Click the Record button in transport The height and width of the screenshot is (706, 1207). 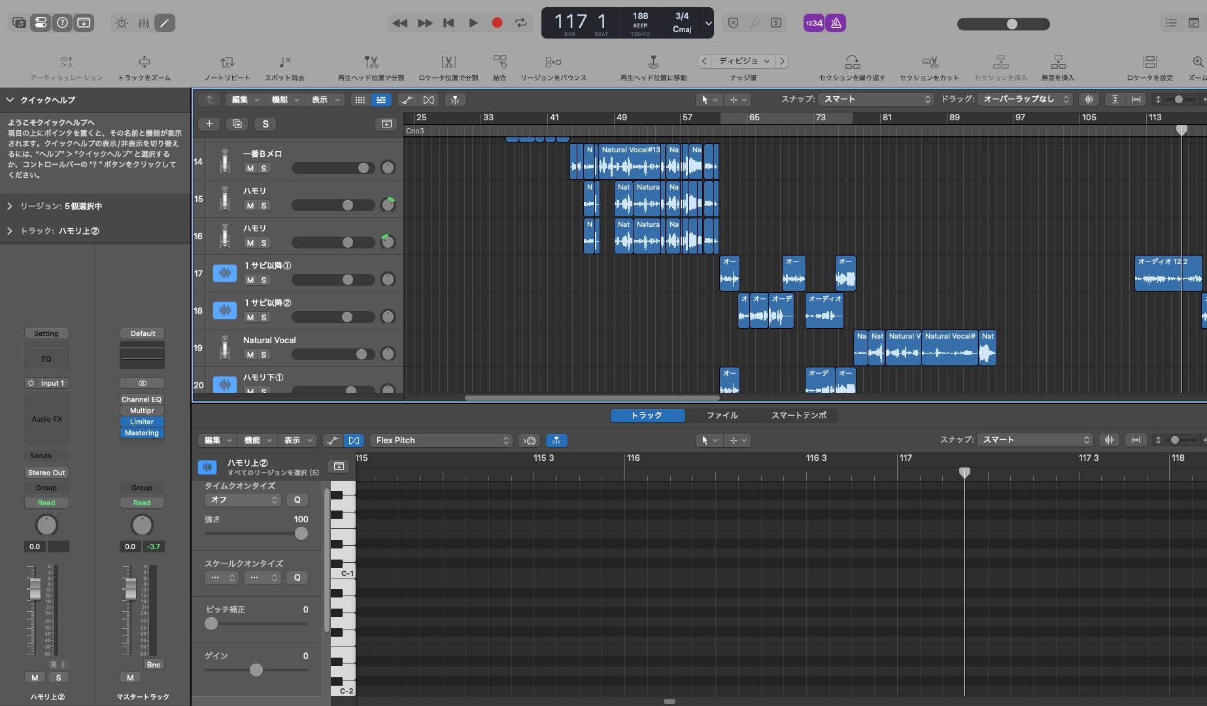coord(497,23)
